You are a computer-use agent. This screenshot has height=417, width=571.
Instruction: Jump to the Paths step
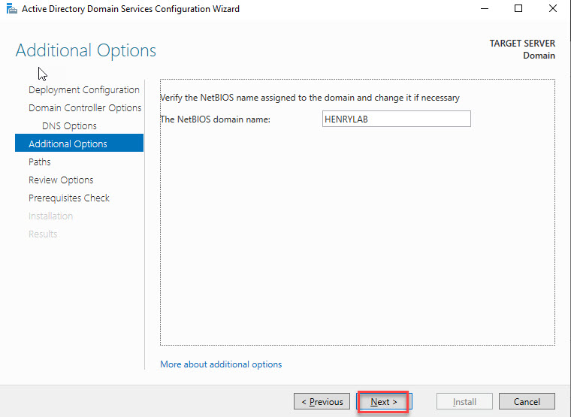pos(40,162)
